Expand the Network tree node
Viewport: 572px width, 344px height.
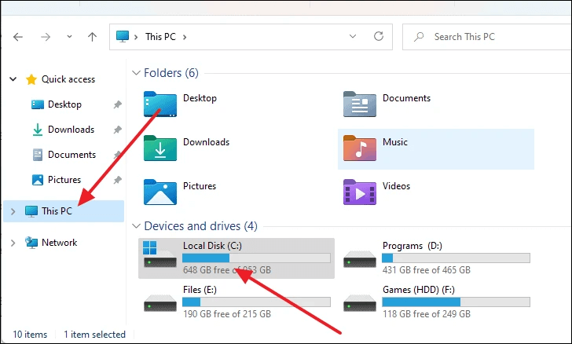point(13,243)
